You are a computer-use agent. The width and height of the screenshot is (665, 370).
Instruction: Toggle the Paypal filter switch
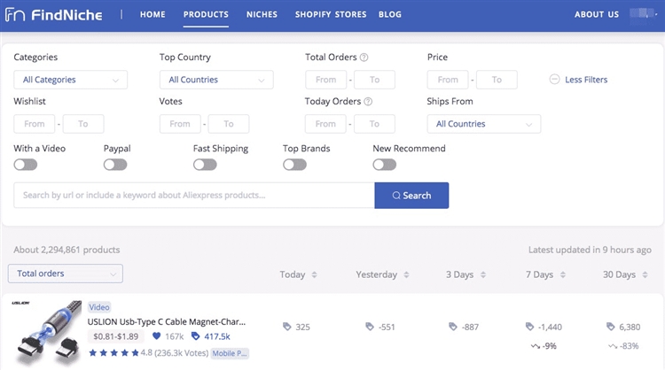pyautogui.click(x=115, y=165)
